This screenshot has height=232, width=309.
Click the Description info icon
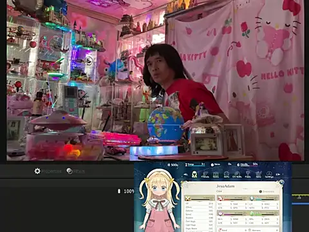(x=260, y=191)
